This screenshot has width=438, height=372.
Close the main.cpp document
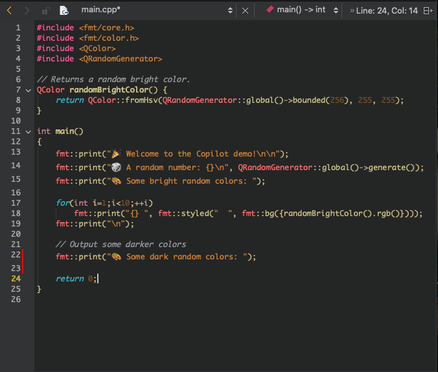[x=245, y=10]
